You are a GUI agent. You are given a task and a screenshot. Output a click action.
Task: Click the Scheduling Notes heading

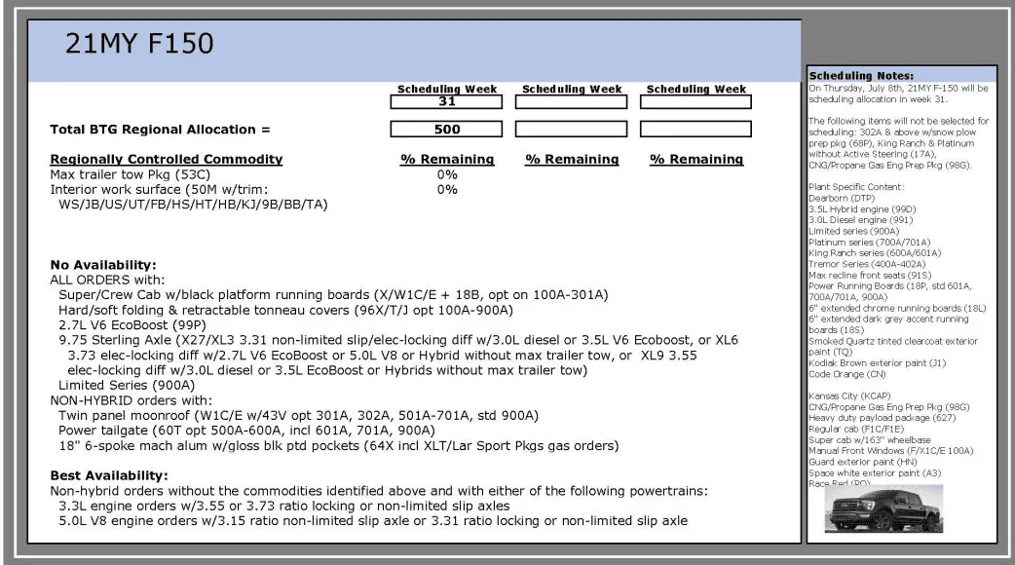861,76
